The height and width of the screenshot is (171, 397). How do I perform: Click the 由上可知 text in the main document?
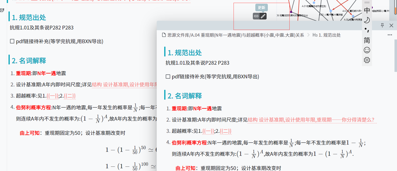pos(30,133)
